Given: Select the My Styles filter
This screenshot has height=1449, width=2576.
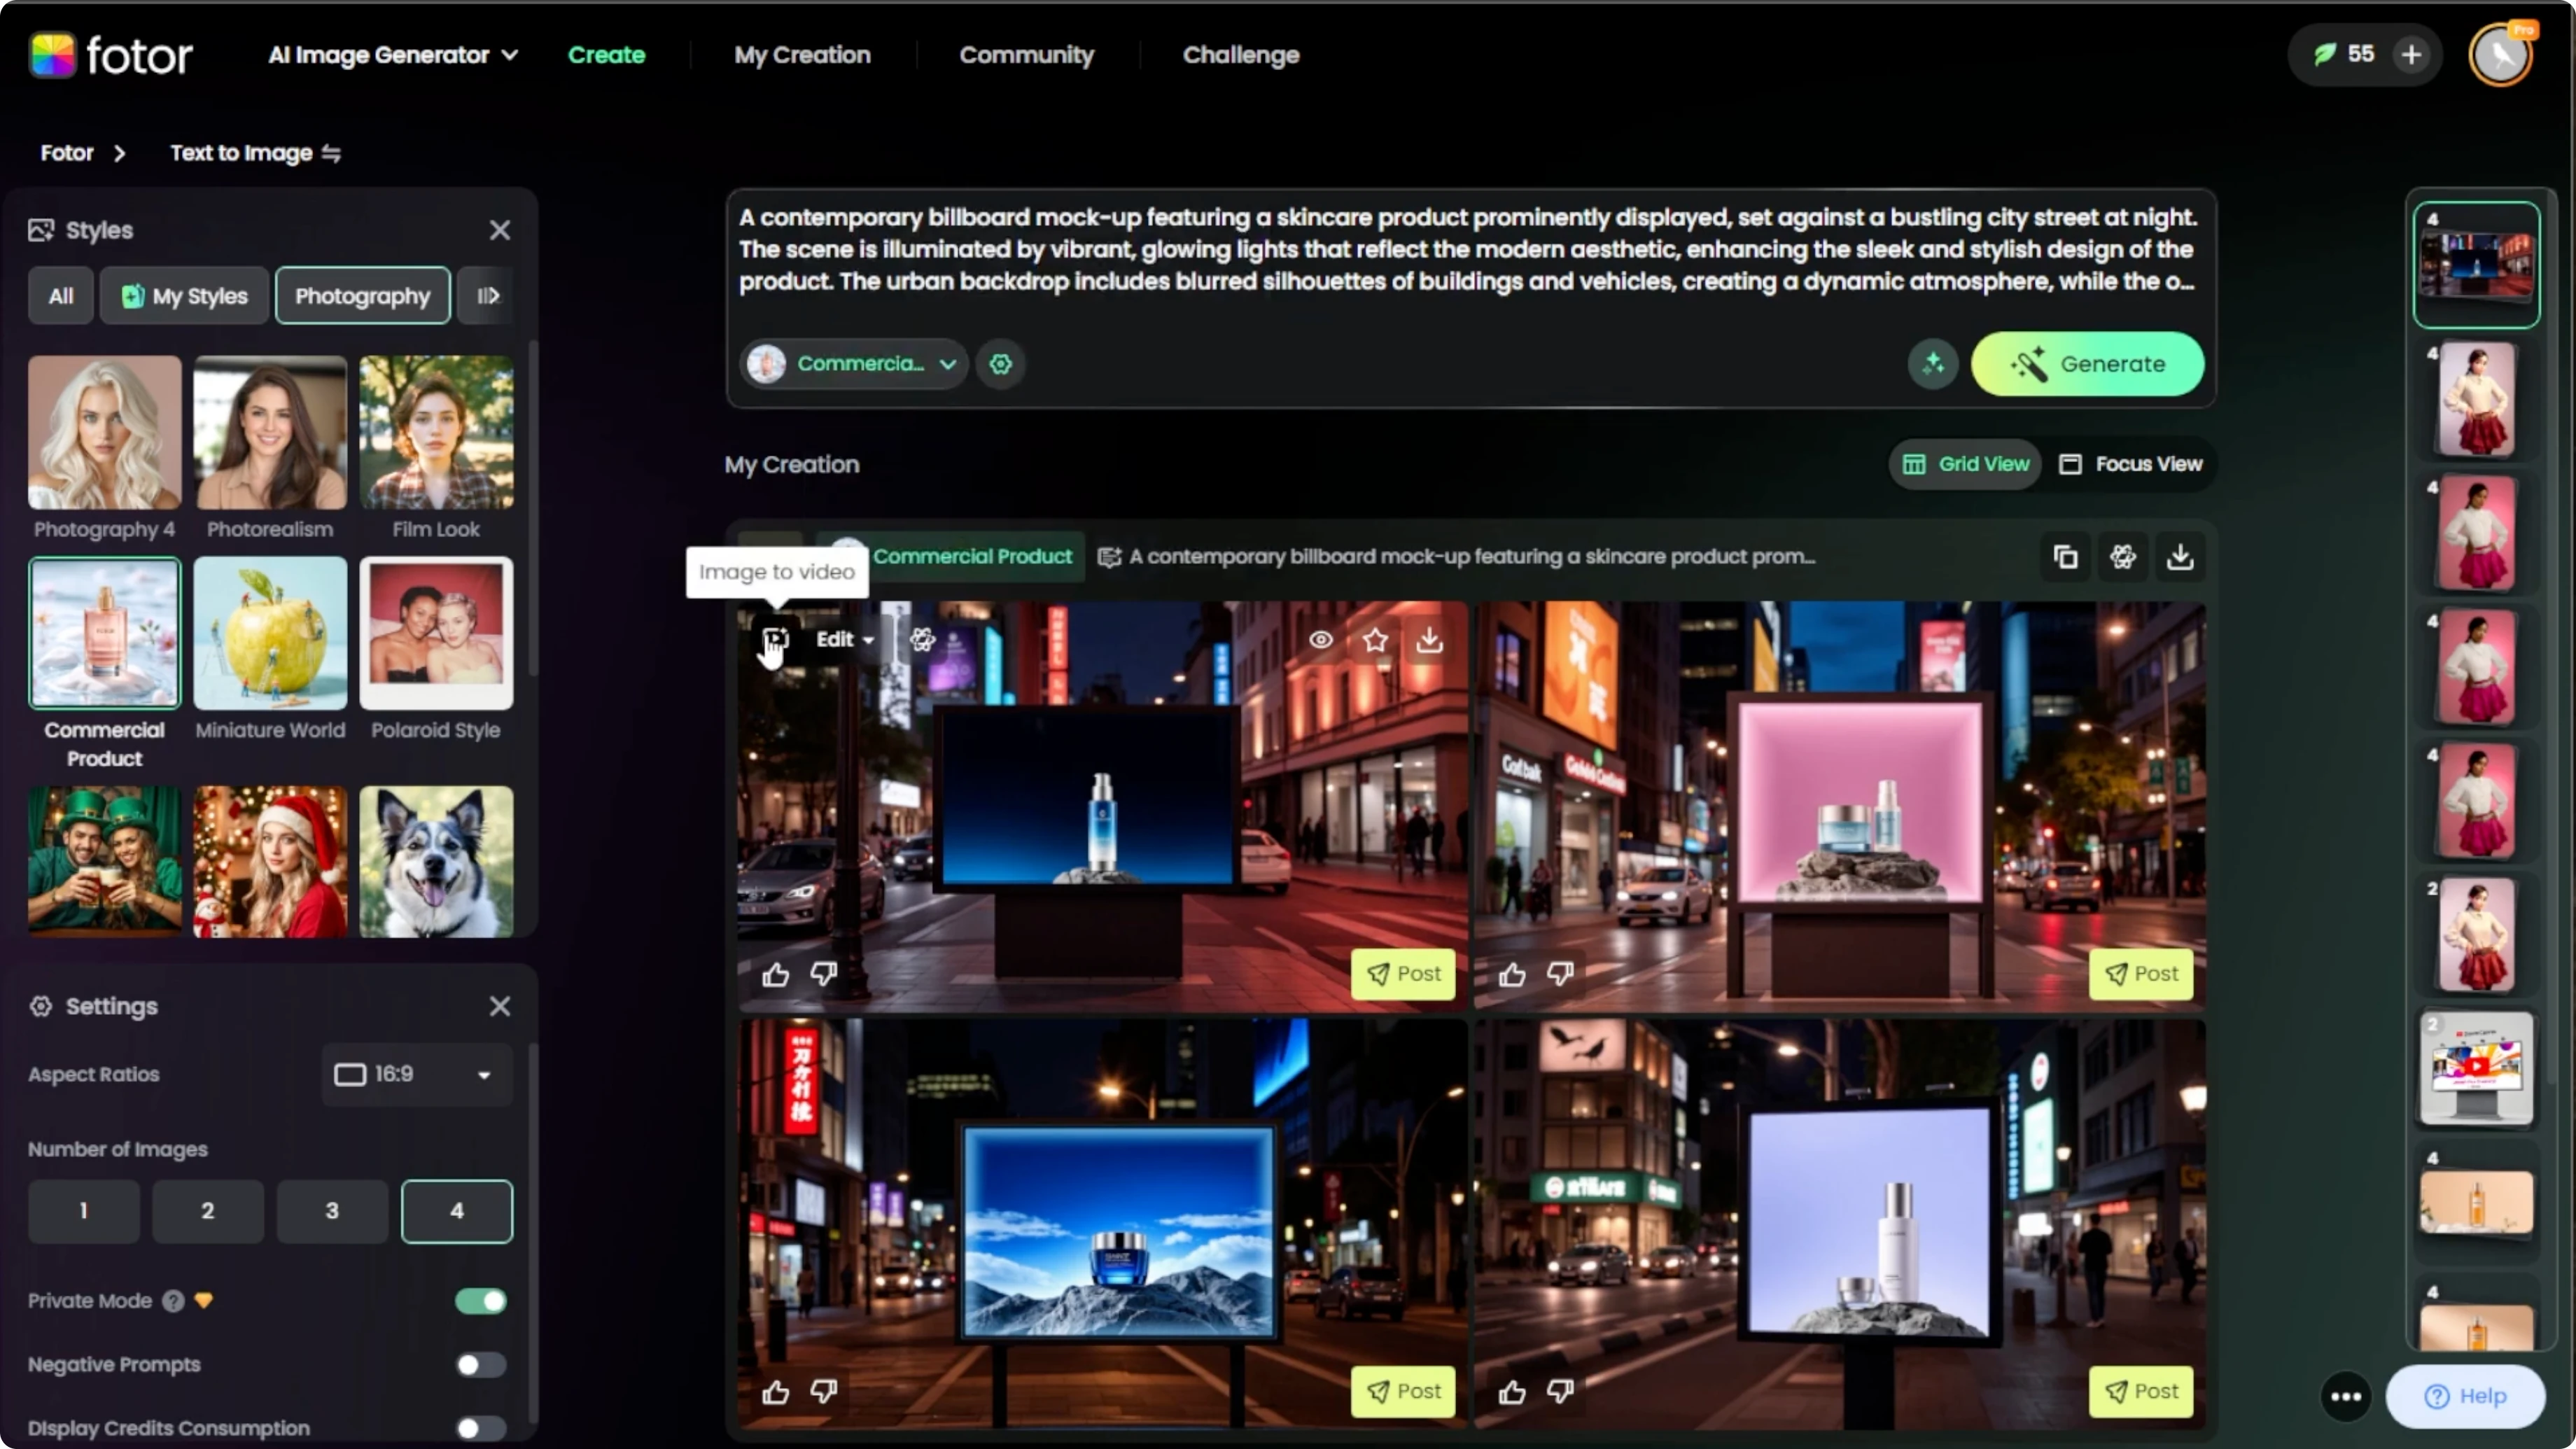Looking at the screenshot, I should click(x=184, y=296).
